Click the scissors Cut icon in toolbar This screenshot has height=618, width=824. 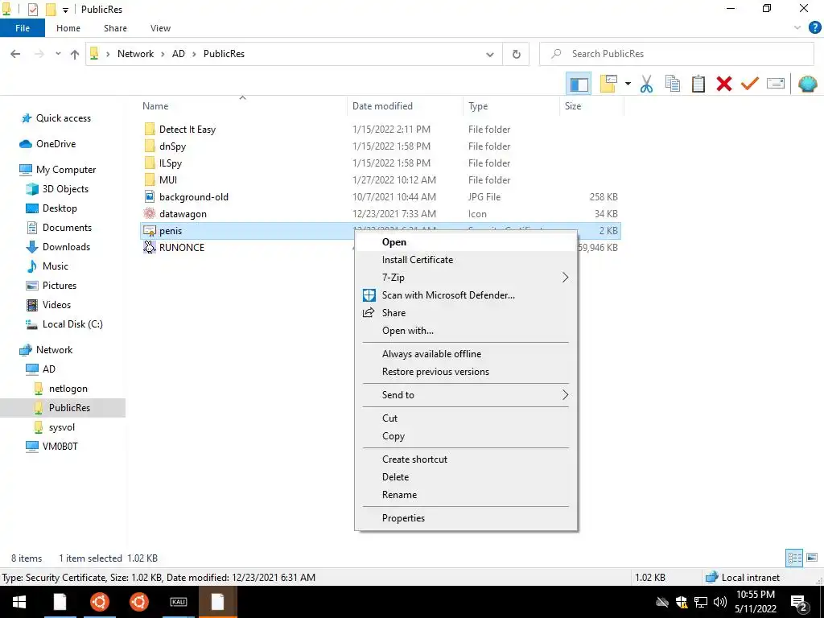tap(646, 84)
